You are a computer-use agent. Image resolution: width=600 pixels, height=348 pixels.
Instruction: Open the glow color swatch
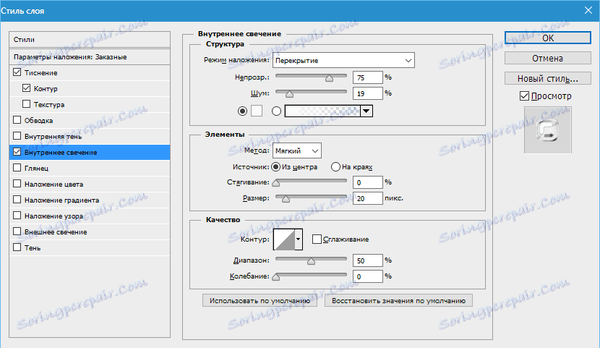tap(257, 111)
